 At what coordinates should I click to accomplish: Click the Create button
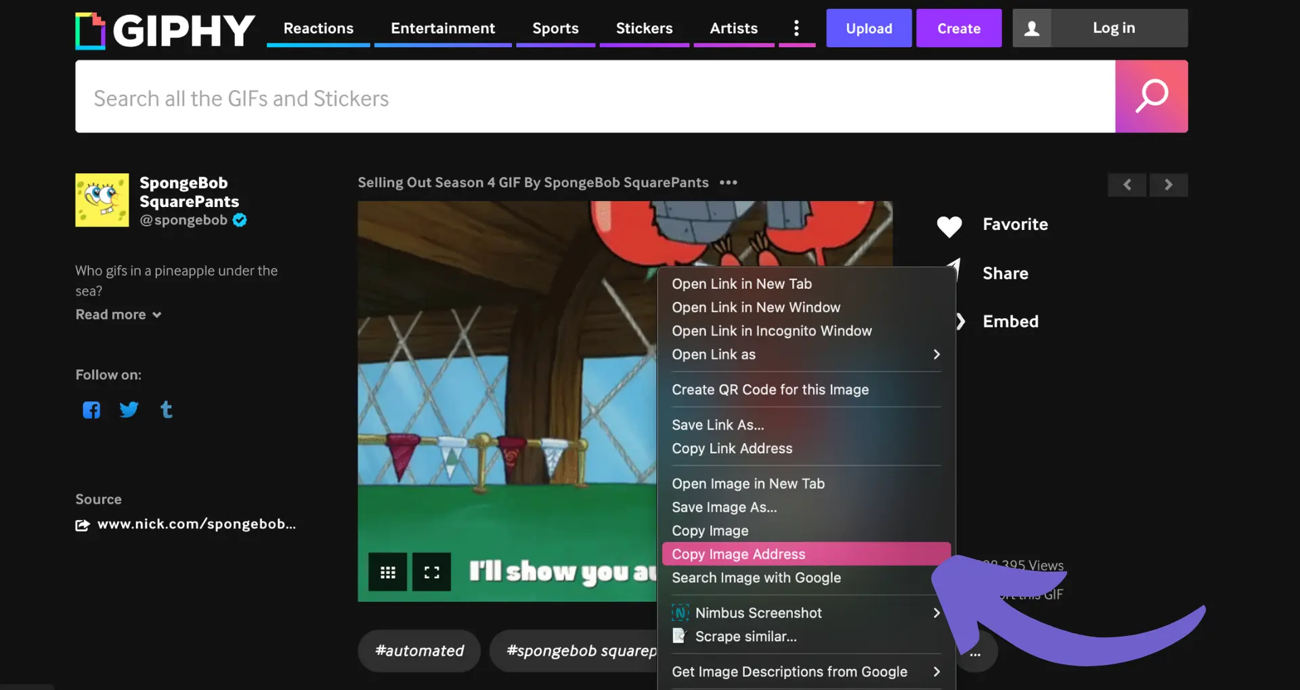(x=959, y=28)
